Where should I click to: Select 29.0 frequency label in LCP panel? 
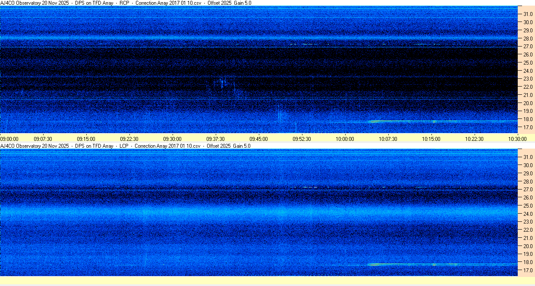click(x=528, y=173)
